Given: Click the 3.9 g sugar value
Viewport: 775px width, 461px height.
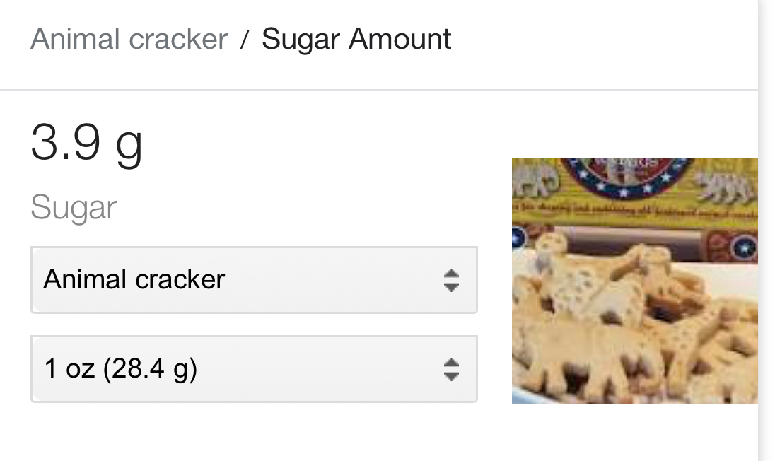Looking at the screenshot, I should pyautogui.click(x=87, y=144).
